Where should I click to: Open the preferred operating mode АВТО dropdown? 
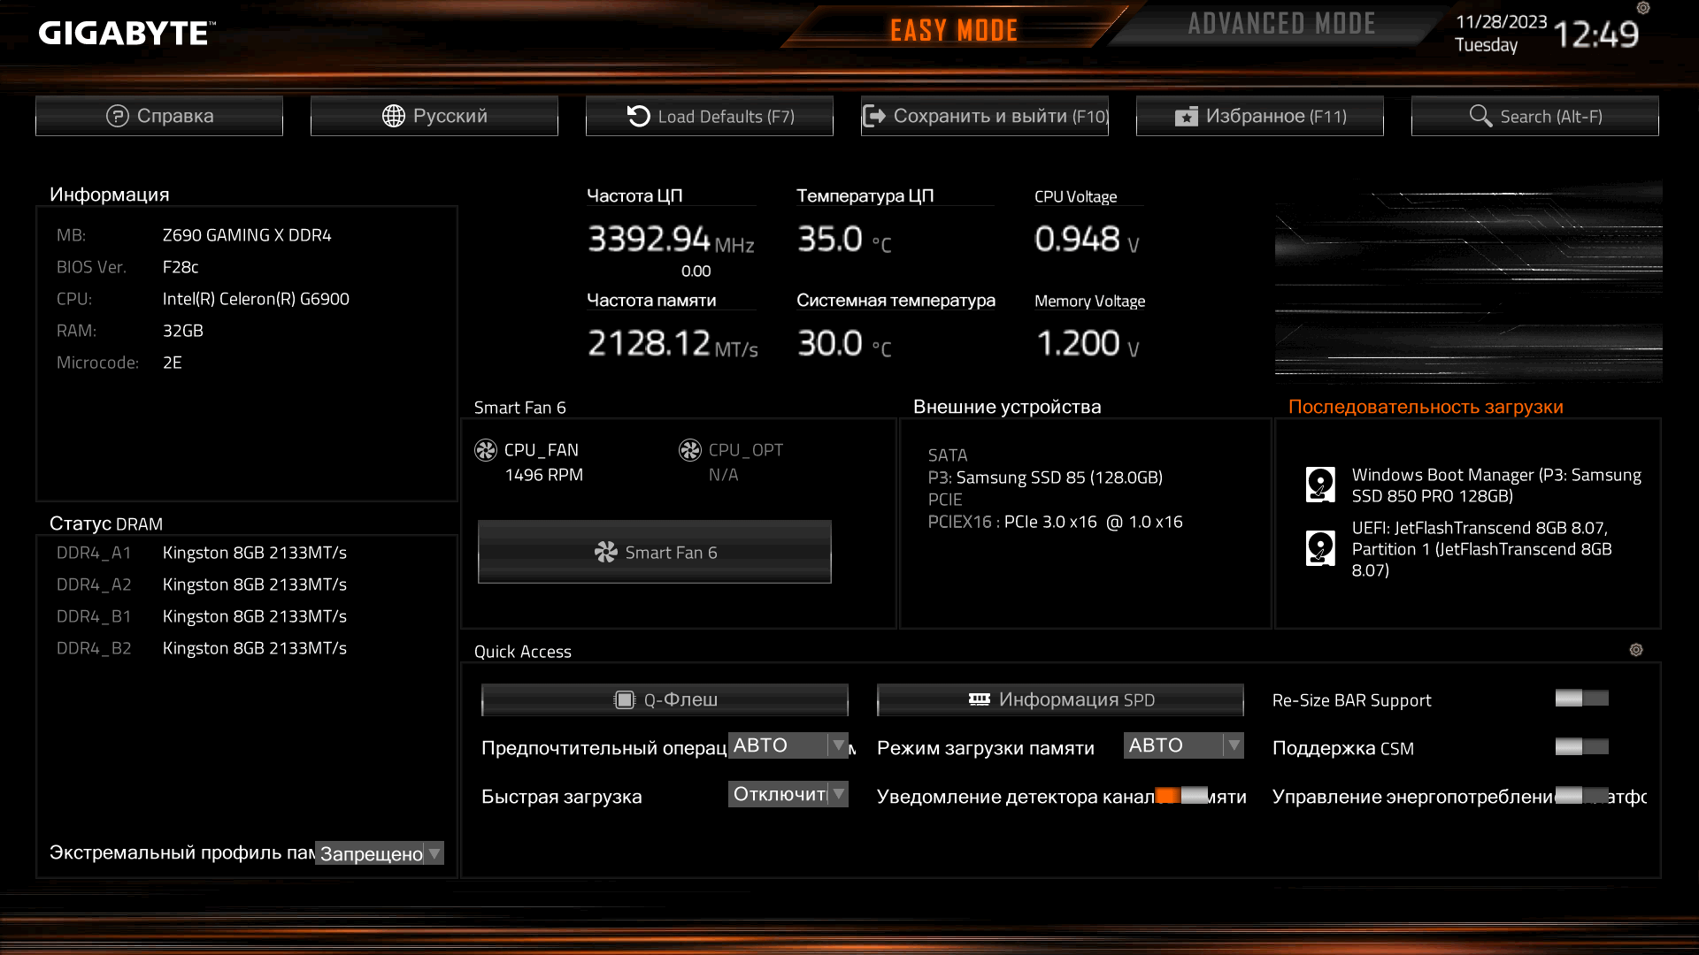pyautogui.click(x=788, y=745)
